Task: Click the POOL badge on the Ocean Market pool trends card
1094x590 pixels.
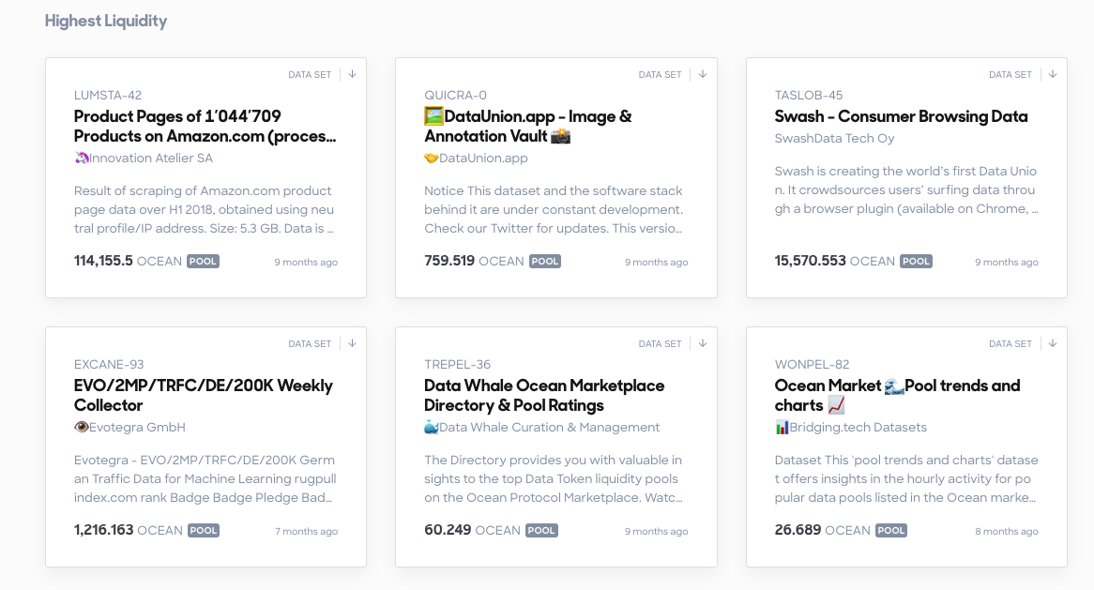Action: click(x=890, y=530)
